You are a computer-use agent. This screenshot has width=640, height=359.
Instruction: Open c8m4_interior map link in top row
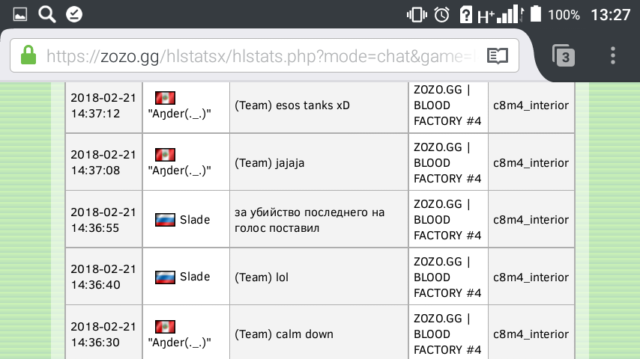[x=531, y=105]
